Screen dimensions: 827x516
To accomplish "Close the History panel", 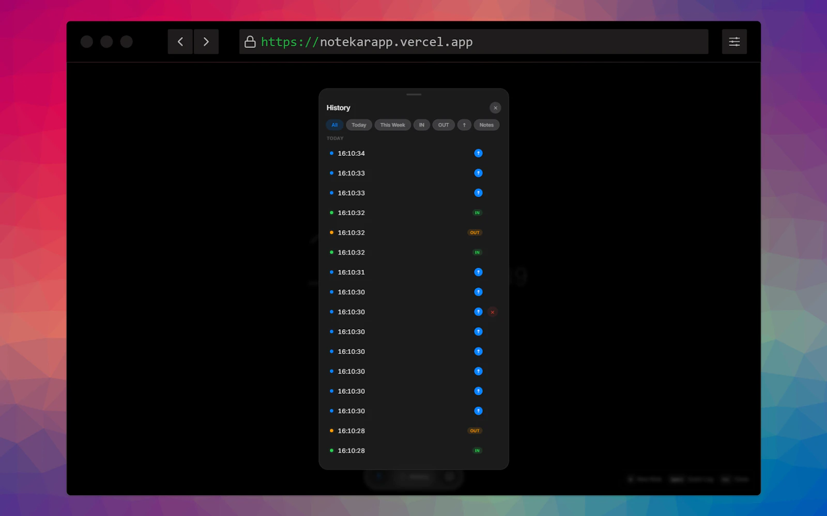I will tap(495, 108).
